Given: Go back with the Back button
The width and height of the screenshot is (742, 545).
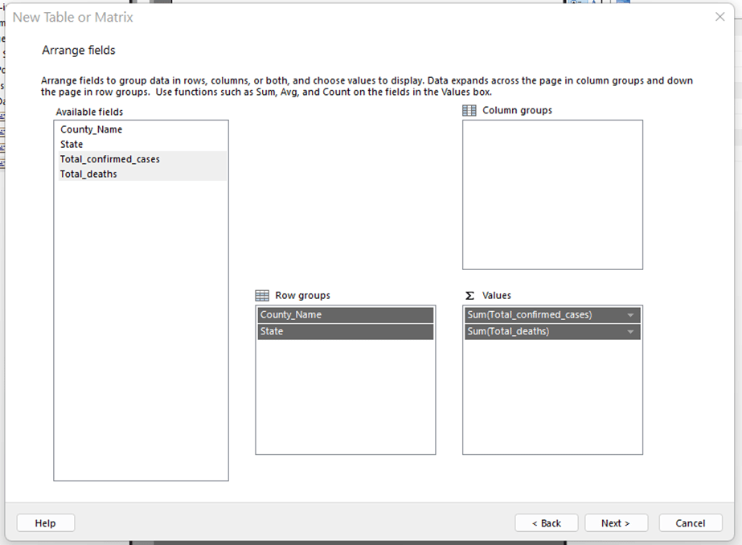Looking at the screenshot, I should click(x=547, y=522).
